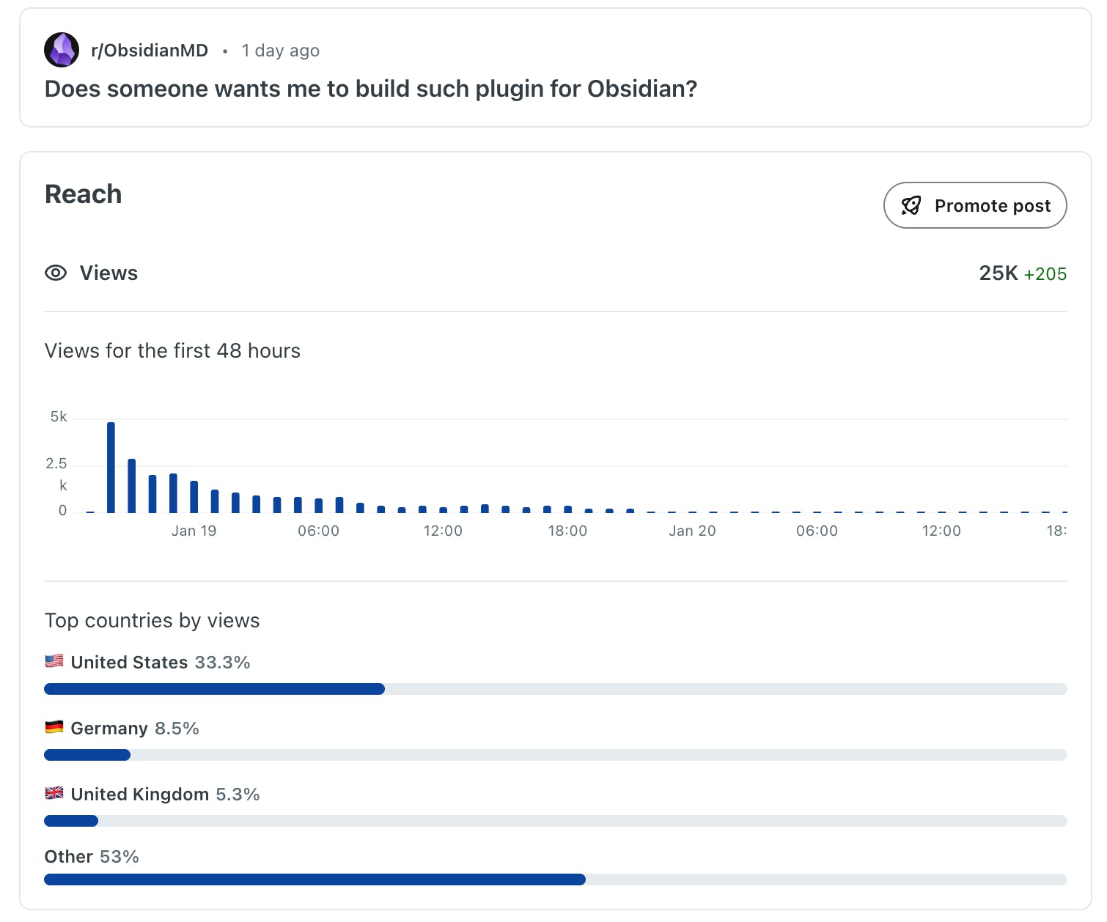Click the second tallest chart bar
1107x922 pixels.
[x=132, y=486]
